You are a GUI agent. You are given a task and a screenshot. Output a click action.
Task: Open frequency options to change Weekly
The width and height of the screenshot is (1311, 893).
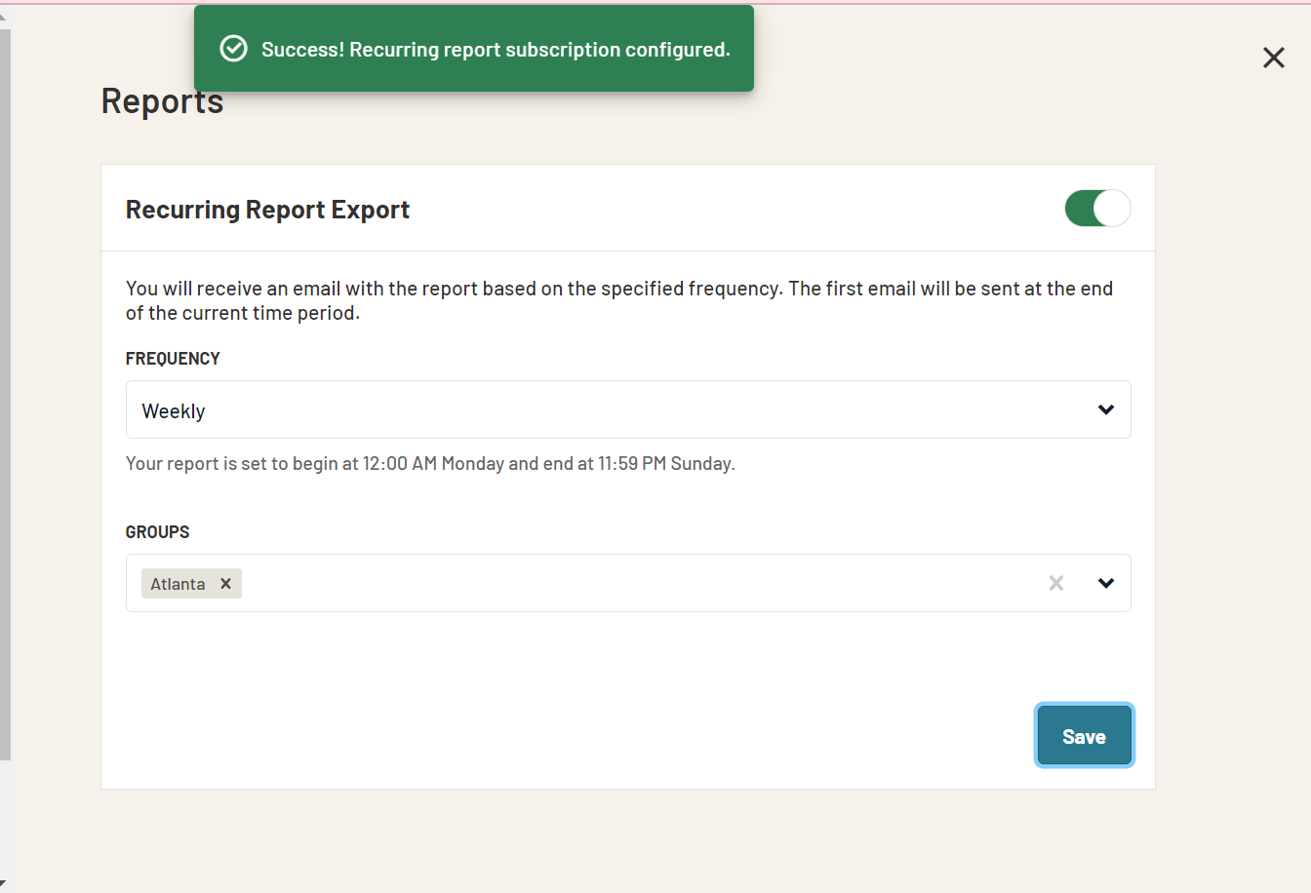click(x=627, y=409)
